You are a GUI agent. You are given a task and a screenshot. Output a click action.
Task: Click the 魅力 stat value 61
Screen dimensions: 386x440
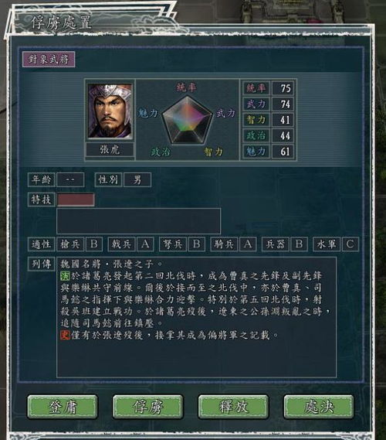click(x=283, y=152)
